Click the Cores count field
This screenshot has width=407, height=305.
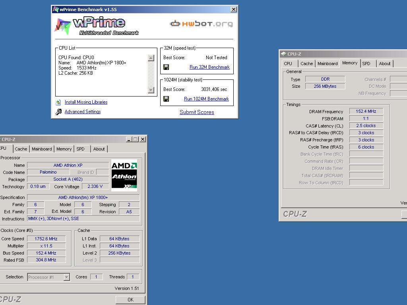(96, 277)
